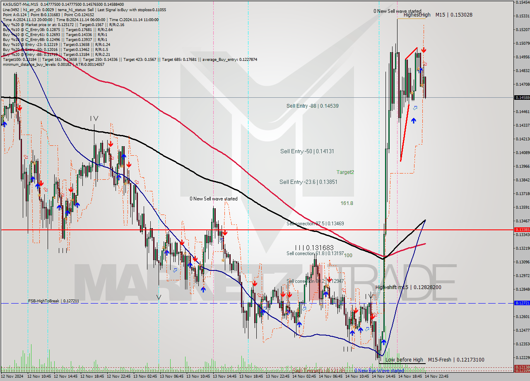
Task: Select the green 'Target2' label
Action: pyautogui.click(x=345, y=172)
